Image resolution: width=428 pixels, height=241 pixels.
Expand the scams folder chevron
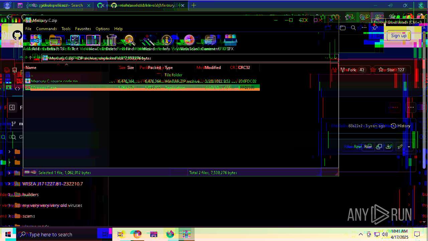point(9,216)
